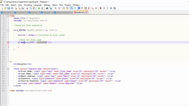The width and height of the screenshot is (189, 106).
Task: Click '$errors = array();' on line 9
Action: (27, 35)
